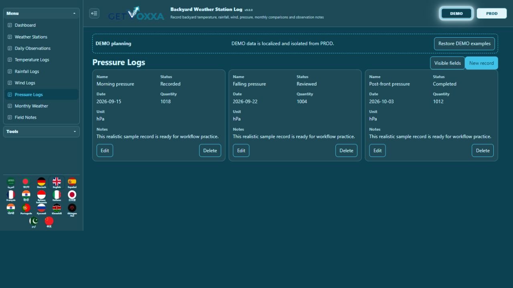Image resolution: width=513 pixels, height=288 pixels.
Task: Open Daily Observations page
Action: [x=41, y=48]
